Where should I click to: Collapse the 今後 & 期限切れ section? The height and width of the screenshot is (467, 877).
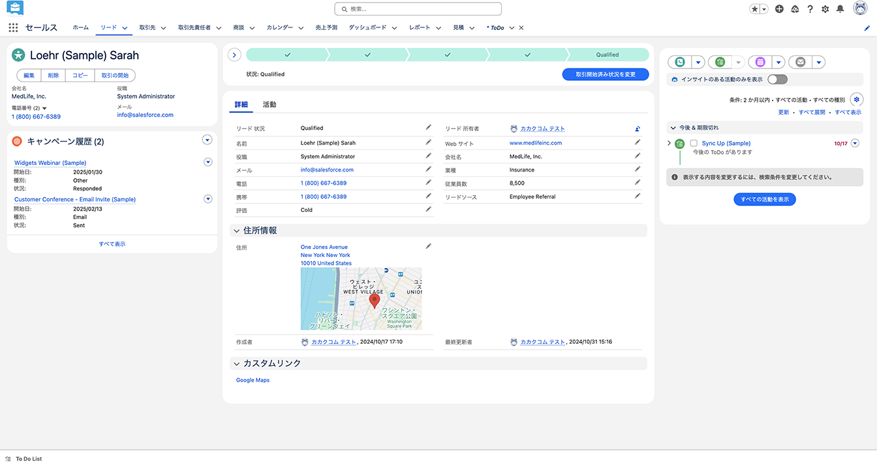673,128
